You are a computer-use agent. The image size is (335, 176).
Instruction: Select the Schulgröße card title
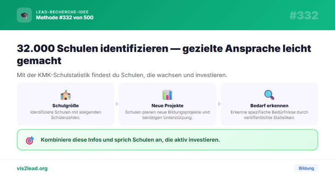click(66, 106)
